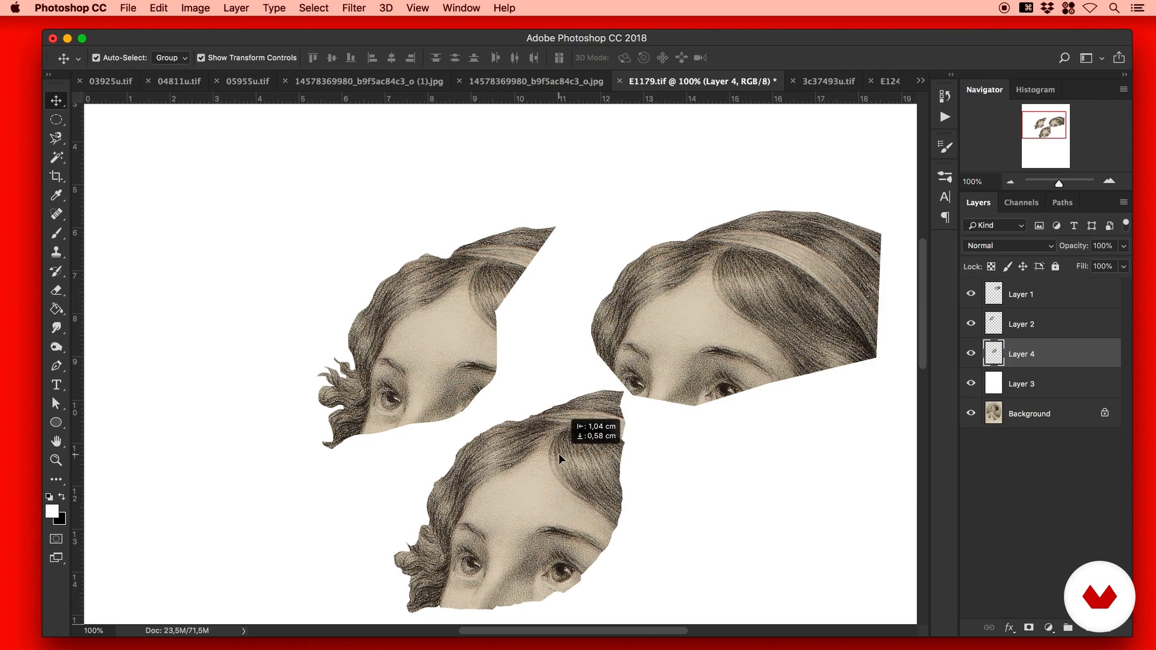Image resolution: width=1156 pixels, height=650 pixels.
Task: Open the Fill slider dropdown arrow
Action: (x=1123, y=266)
